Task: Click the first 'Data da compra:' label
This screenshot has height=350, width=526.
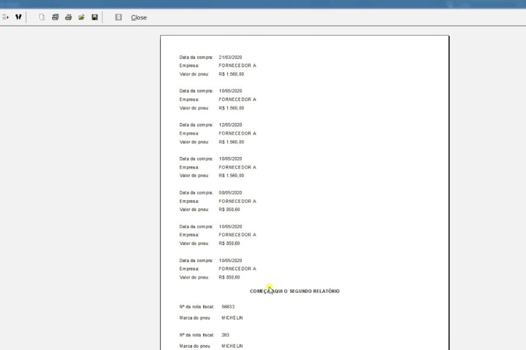Action: pos(196,57)
